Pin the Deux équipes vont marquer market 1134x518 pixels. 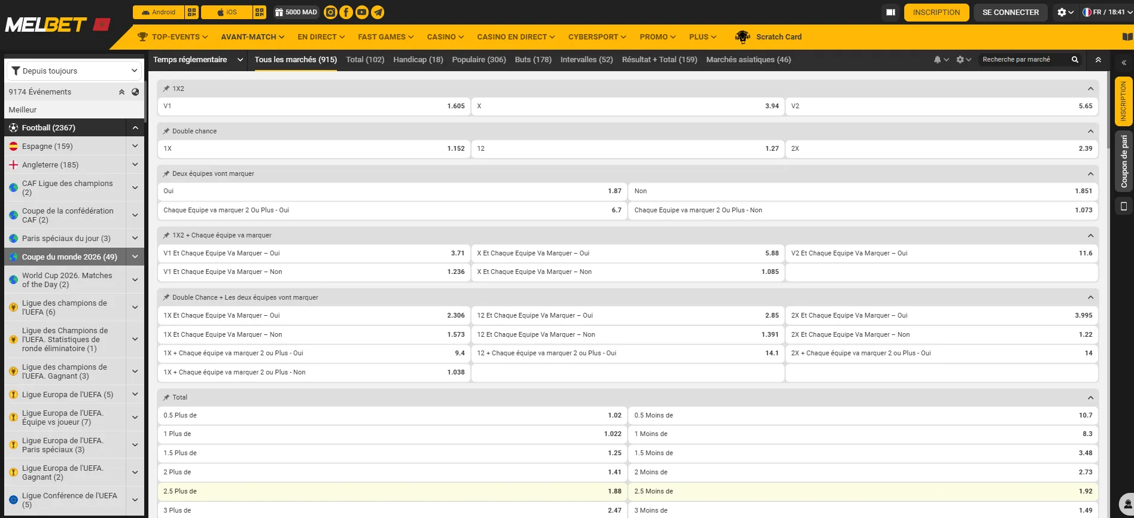pyautogui.click(x=166, y=173)
